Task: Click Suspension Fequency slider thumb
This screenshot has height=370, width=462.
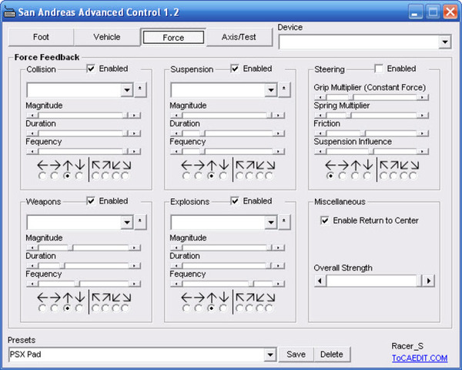Action: [203, 152]
